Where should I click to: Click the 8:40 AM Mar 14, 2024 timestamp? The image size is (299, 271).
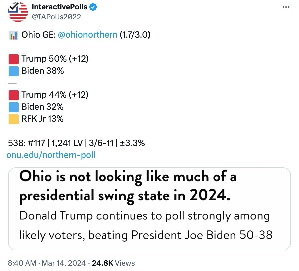[47, 263]
